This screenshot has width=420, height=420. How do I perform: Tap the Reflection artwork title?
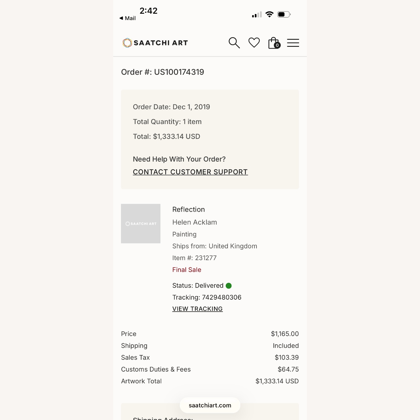(x=188, y=209)
